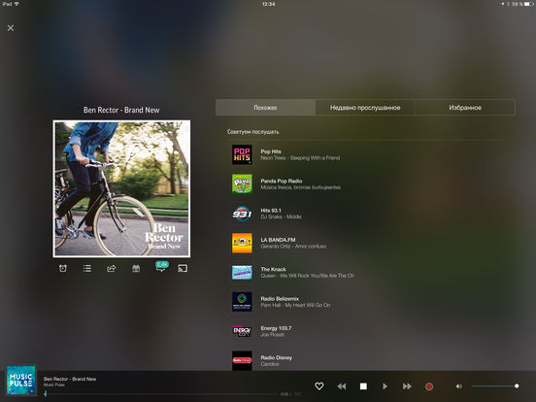Viewport: 536px width, 402px height.
Task: Cast playback to a device
Action: [x=183, y=268]
